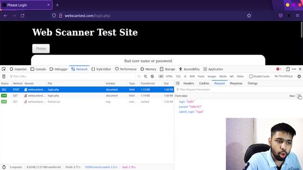Open network settings gear icon
303x170 pixels.
coord(299,76)
